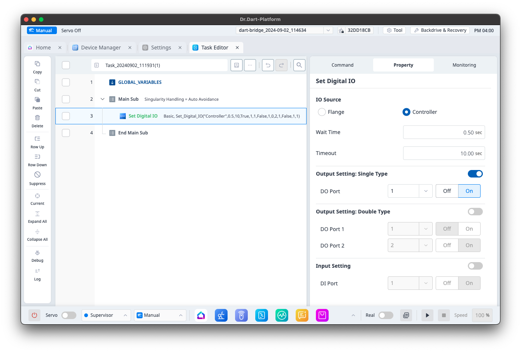Open the Supervisor role dropdown
Viewport: 521px width, 352px height.
pos(106,315)
